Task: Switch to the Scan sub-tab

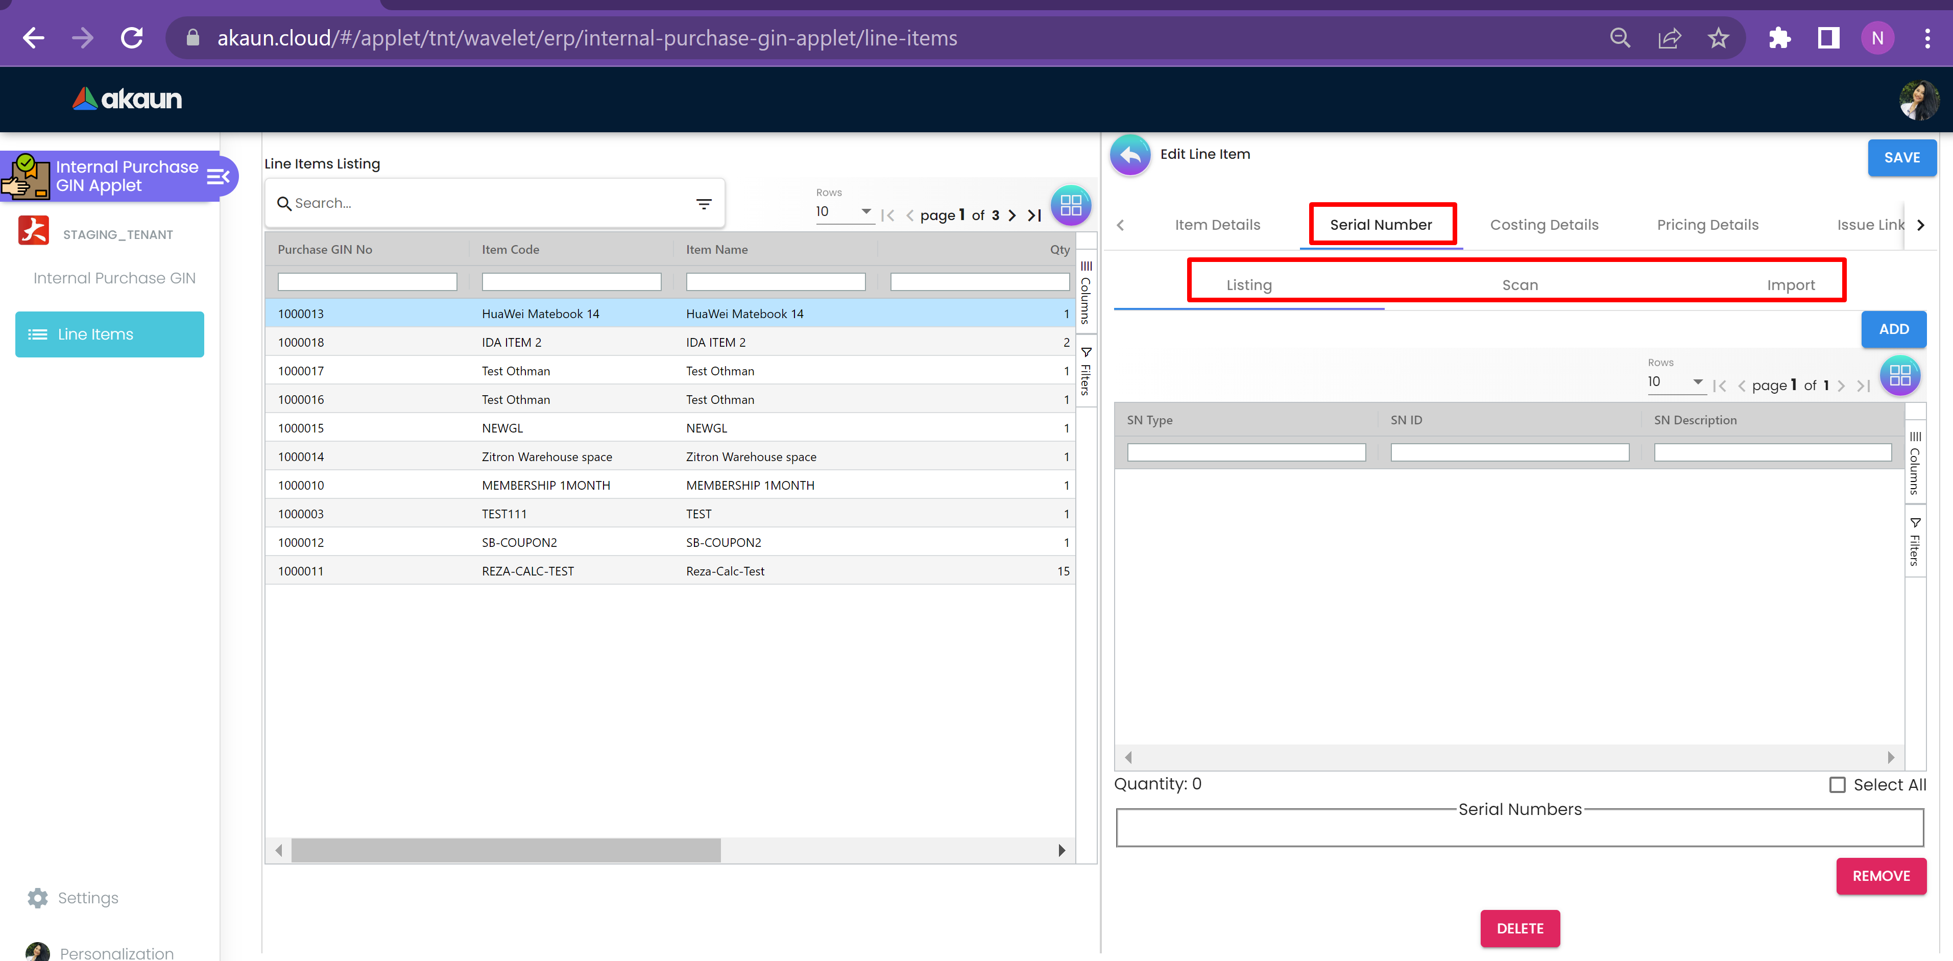Action: click(1520, 285)
